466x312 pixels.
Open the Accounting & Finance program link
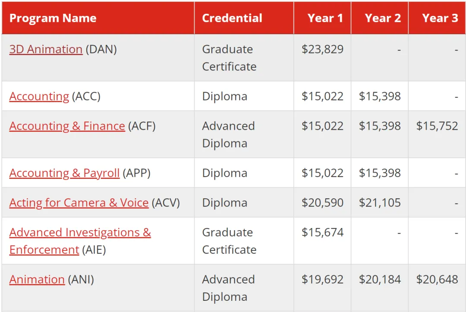tap(67, 126)
